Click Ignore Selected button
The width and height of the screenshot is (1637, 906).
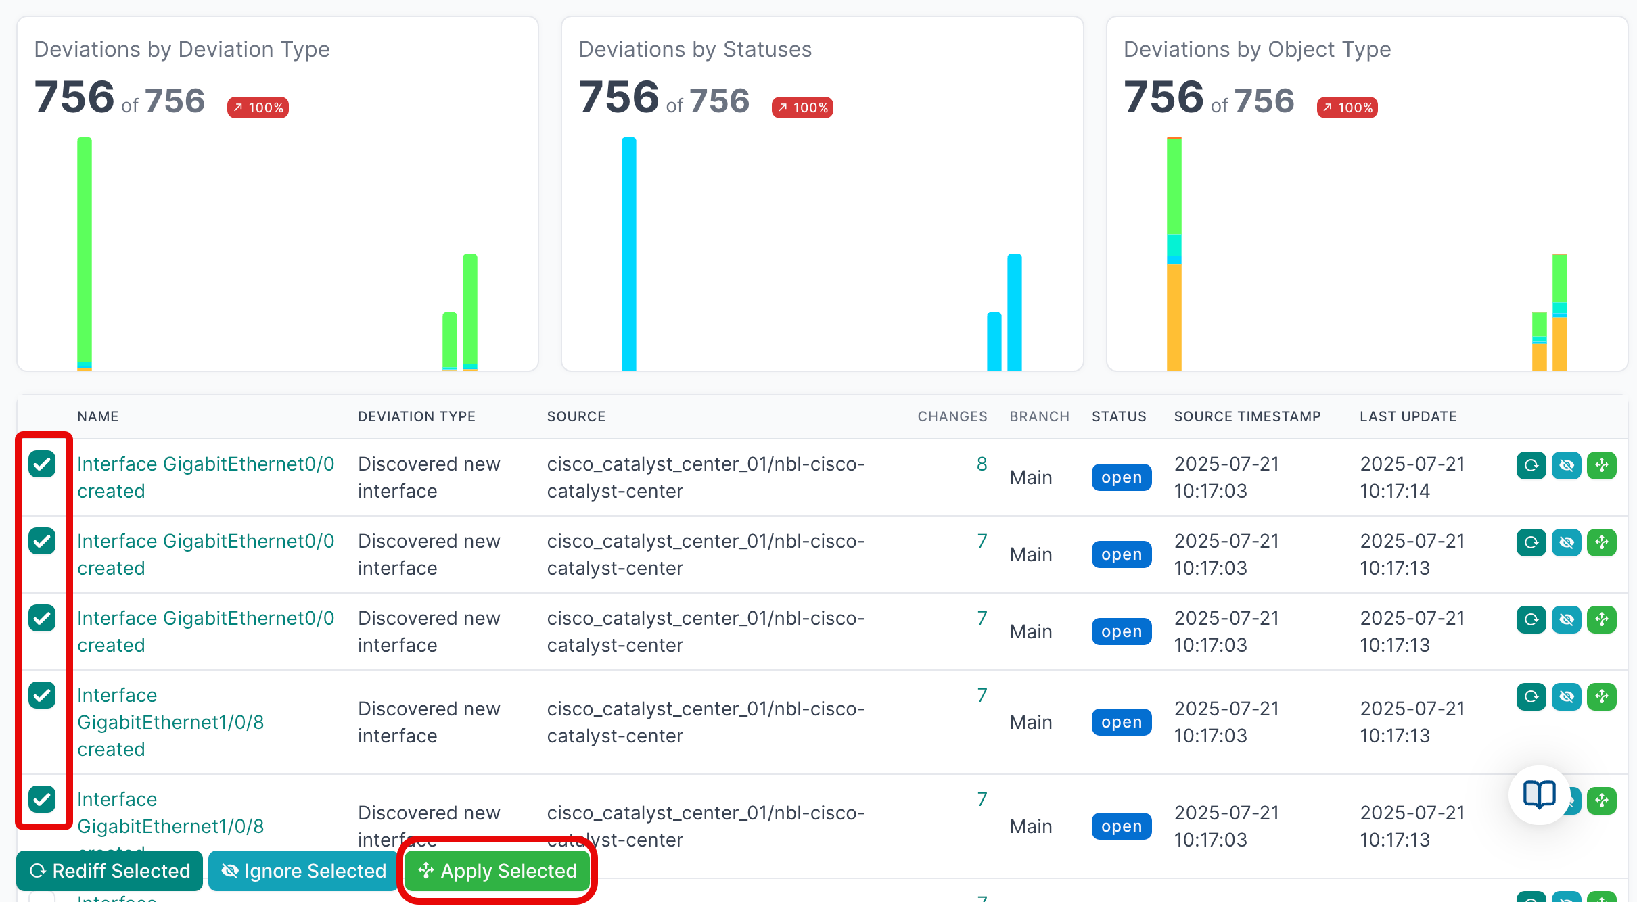[x=304, y=871]
